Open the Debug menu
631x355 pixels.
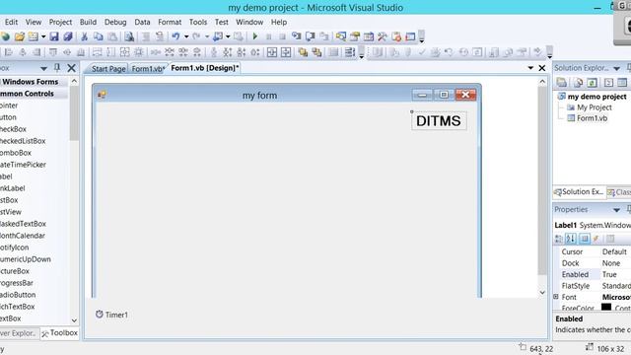(115, 22)
